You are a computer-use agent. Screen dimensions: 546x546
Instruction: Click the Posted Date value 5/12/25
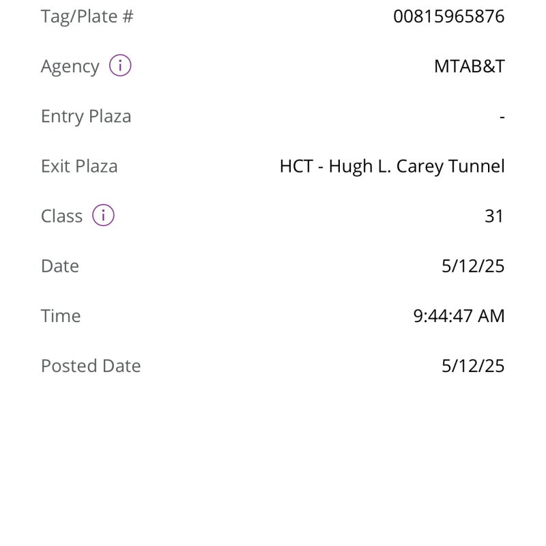[473, 366]
